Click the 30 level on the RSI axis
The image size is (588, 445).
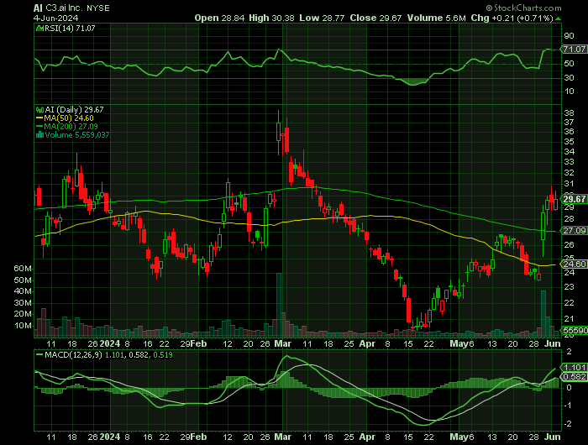pos(569,77)
